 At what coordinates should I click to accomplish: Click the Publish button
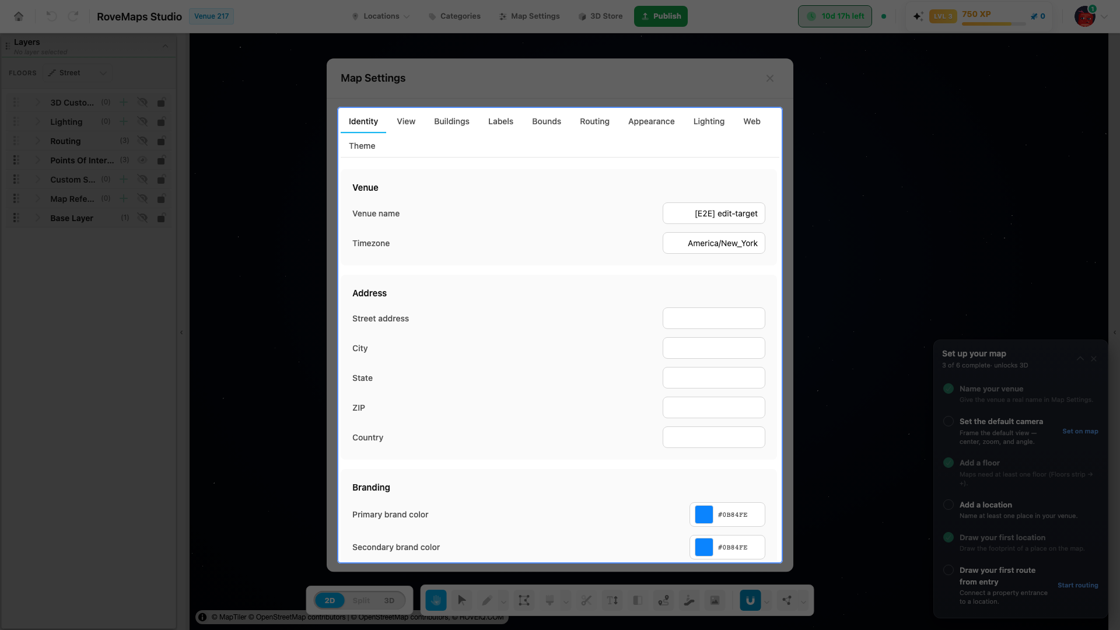pyautogui.click(x=661, y=16)
